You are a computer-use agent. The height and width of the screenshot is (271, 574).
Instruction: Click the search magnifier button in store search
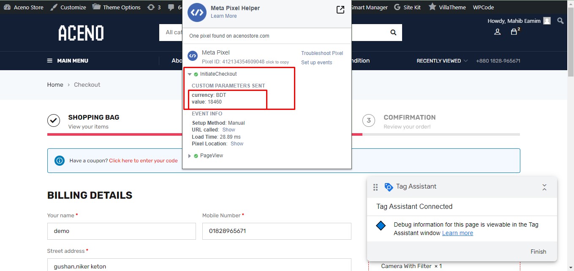pyautogui.click(x=393, y=33)
